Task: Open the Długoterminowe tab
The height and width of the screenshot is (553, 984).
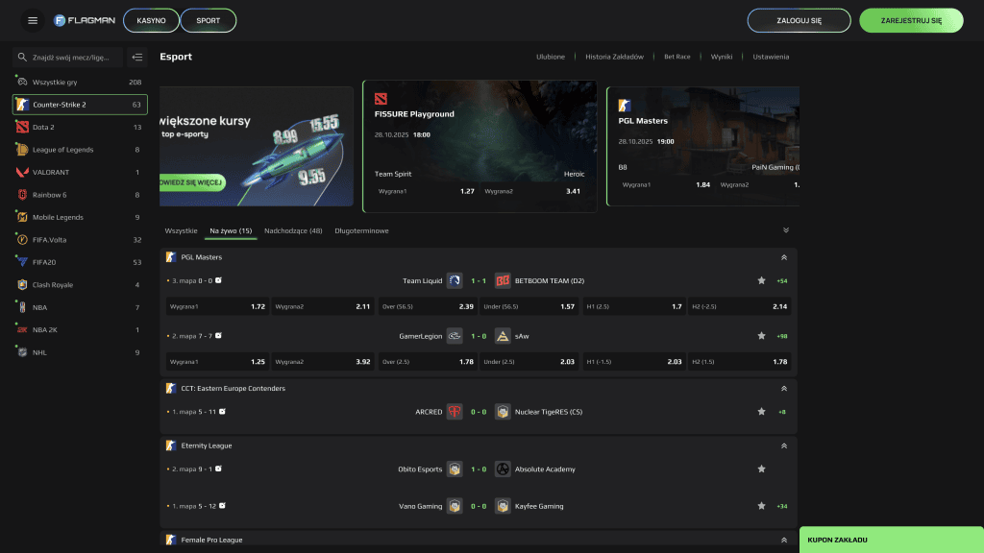Action: coord(361,230)
